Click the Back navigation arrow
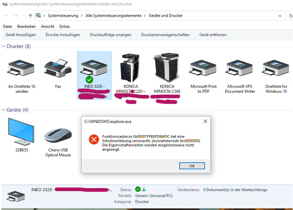The height and width of the screenshot is (210, 293). point(6,16)
